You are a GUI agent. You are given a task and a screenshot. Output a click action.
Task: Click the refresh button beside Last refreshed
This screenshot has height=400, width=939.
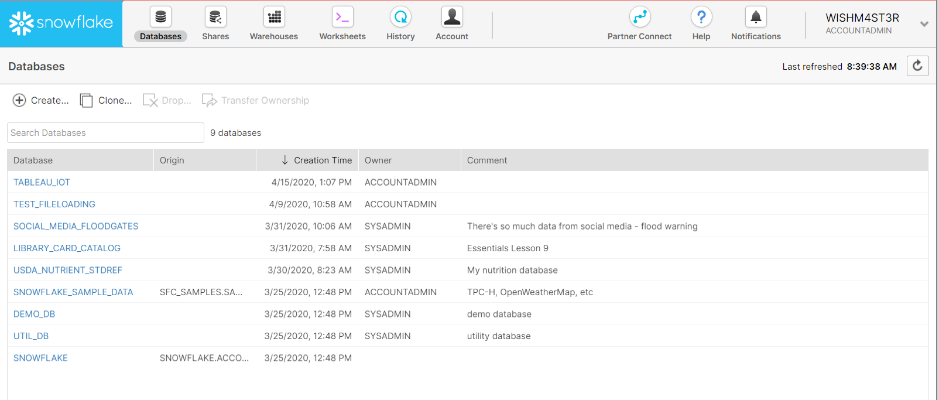(x=917, y=66)
